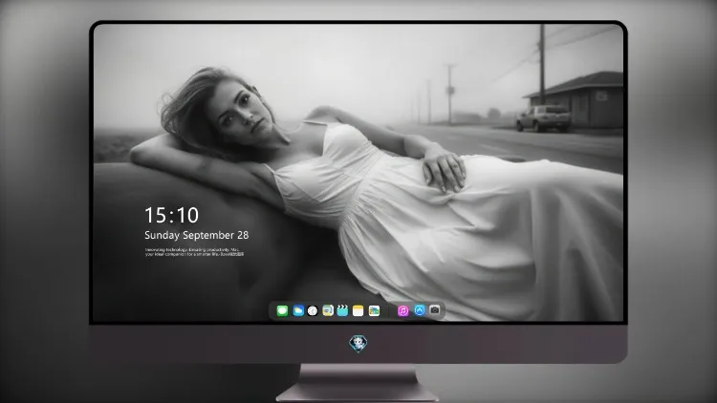
Task: Open the green Messages app in the dock
Action: (282, 310)
